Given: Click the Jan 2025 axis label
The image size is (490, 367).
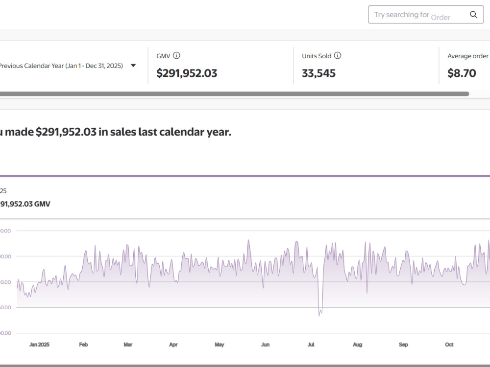Looking at the screenshot, I should [x=39, y=344].
